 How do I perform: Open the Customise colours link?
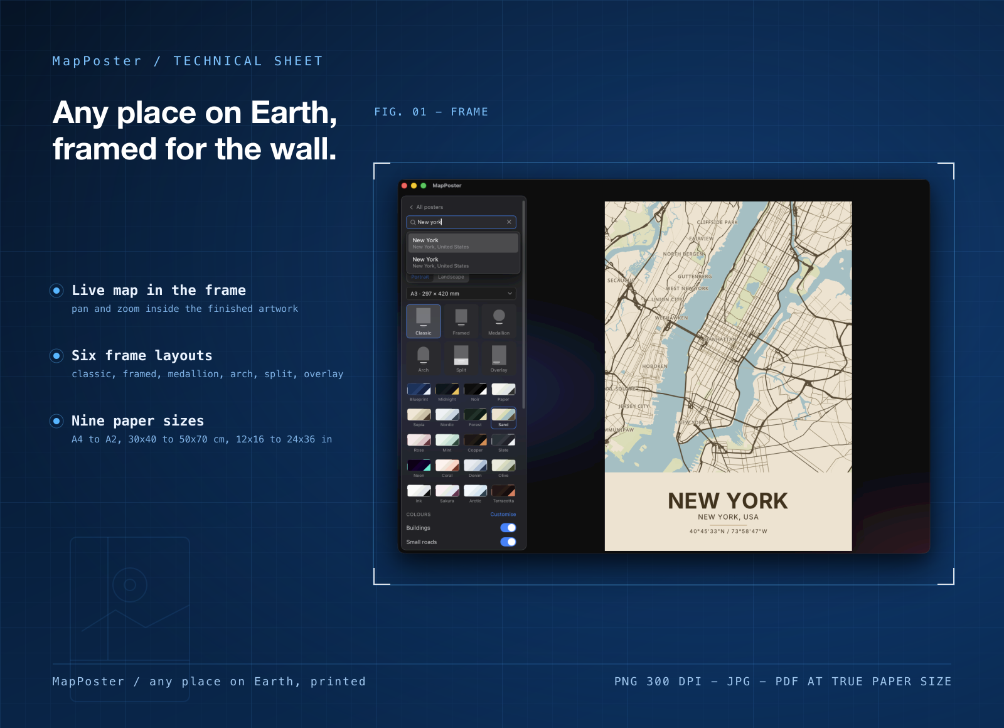pos(503,515)
